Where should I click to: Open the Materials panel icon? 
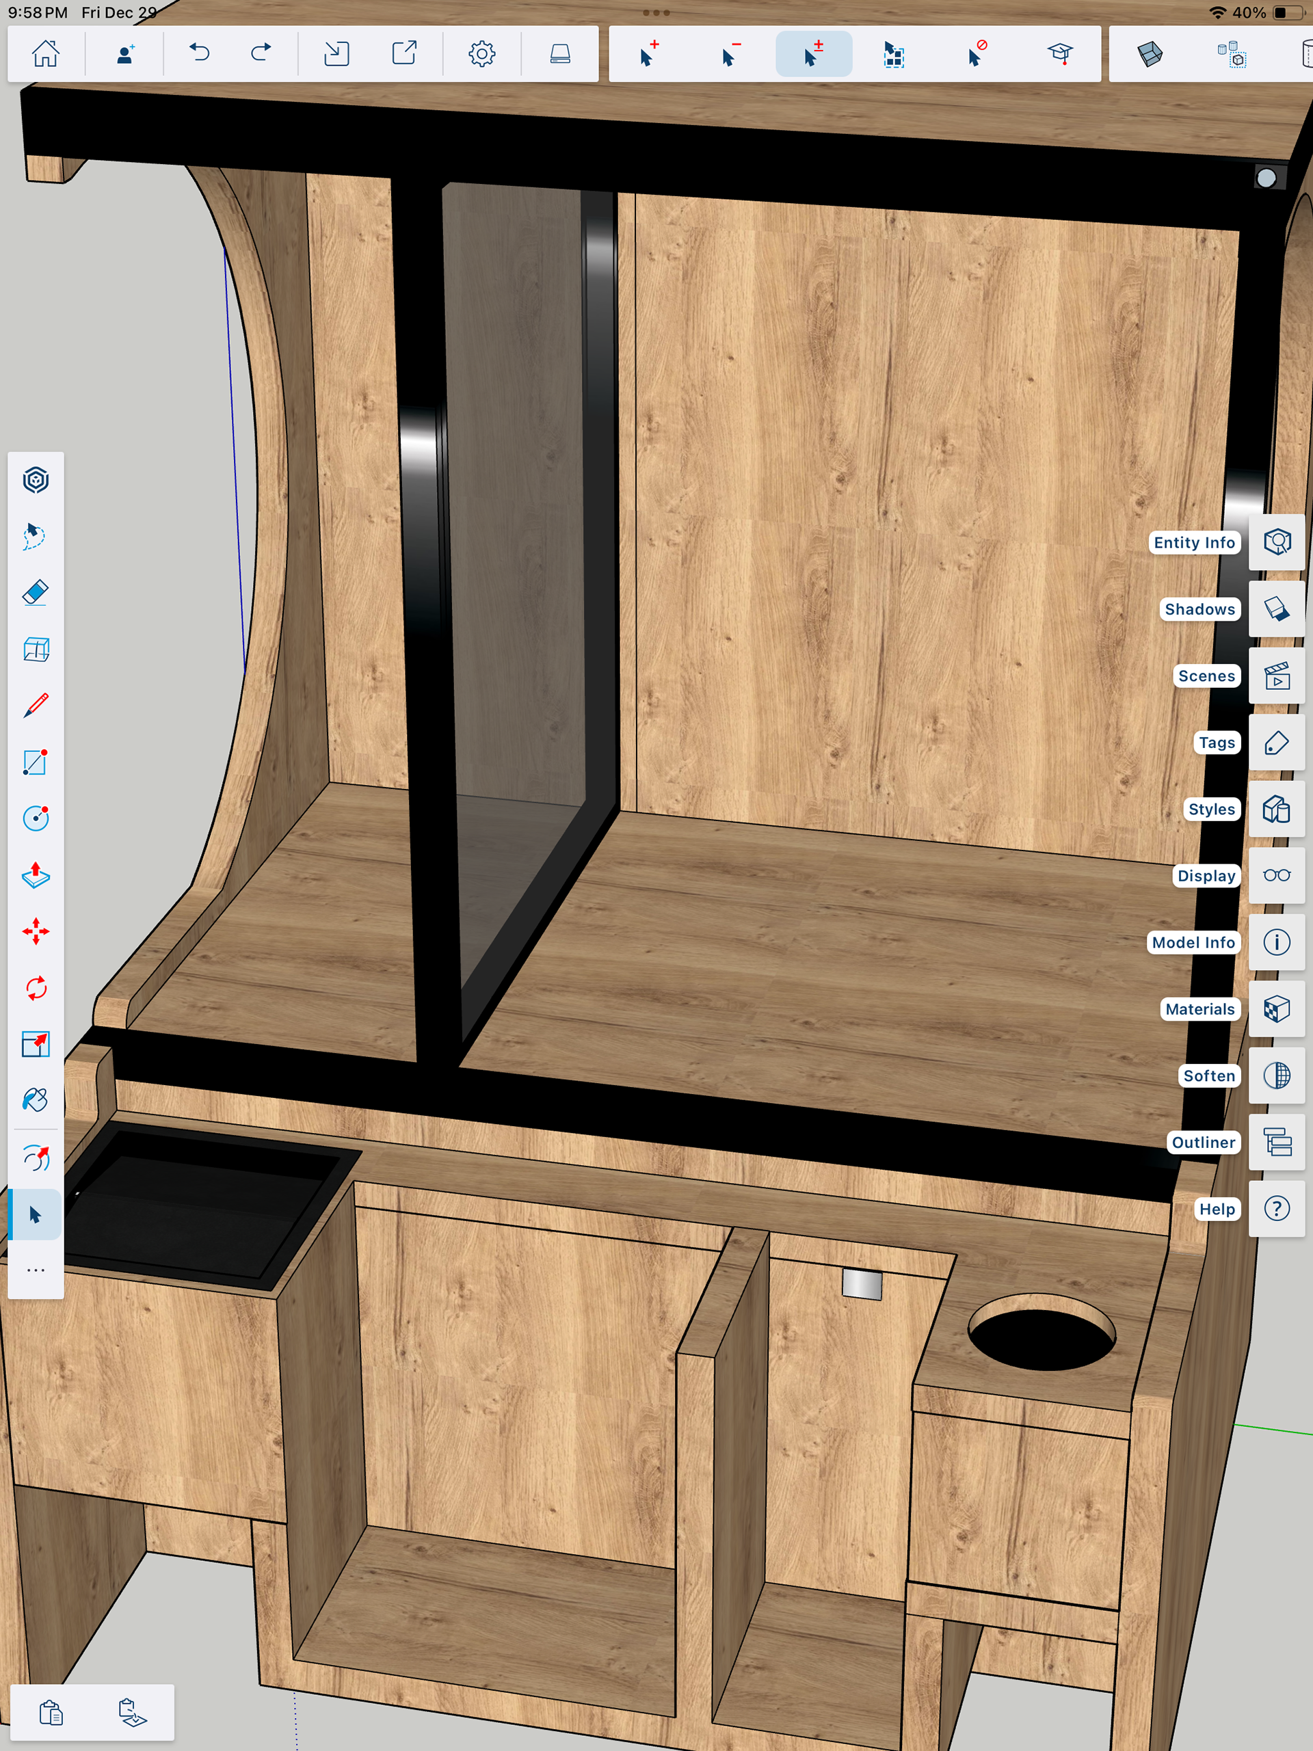click(x=1277, y=1009)
